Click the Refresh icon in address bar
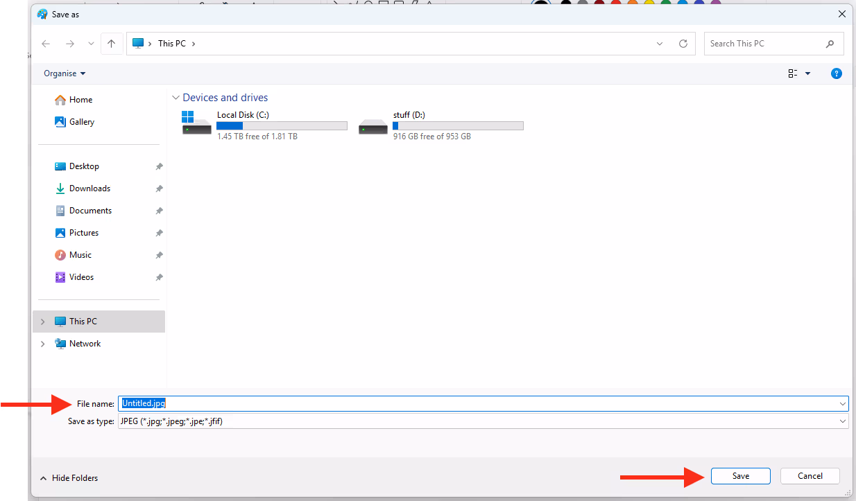 click(683, 44)
